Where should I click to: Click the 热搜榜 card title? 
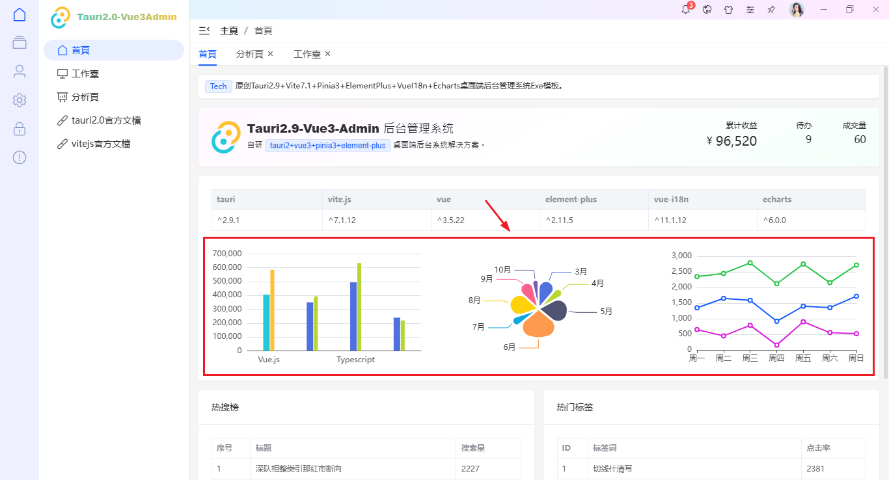pos(225,407)
